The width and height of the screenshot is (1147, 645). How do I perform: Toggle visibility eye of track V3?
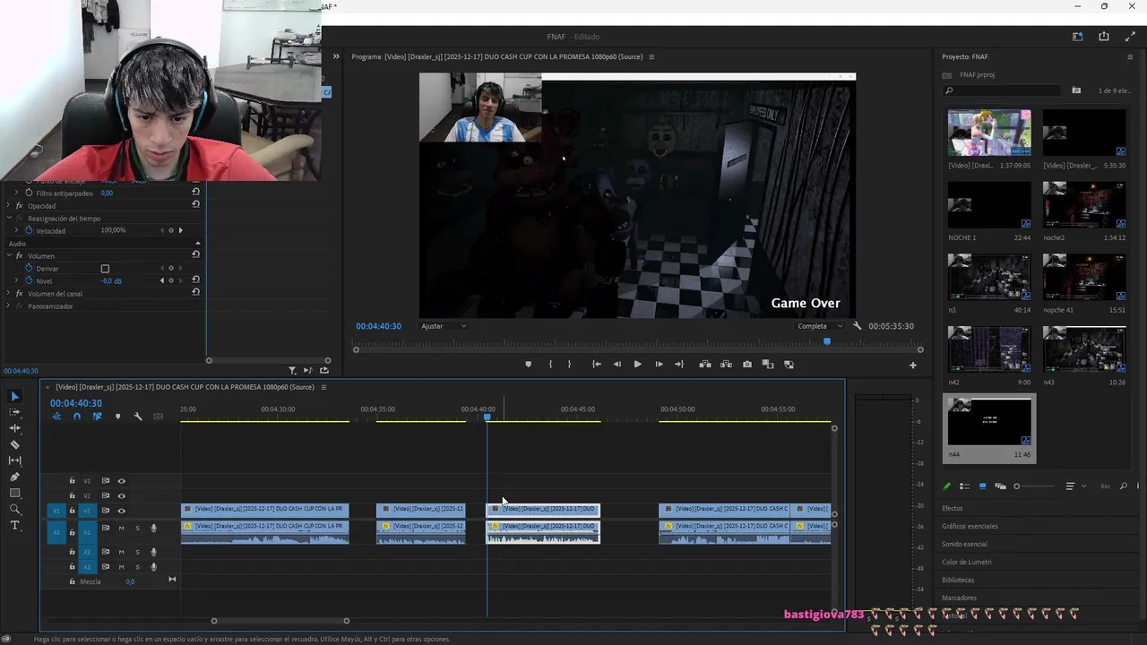122,481
